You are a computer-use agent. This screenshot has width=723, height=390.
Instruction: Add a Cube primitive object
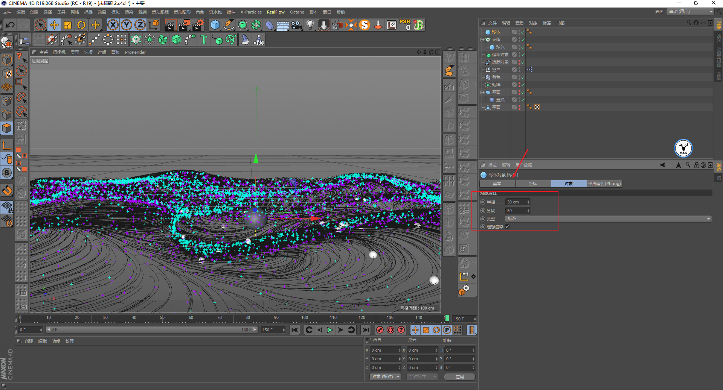tap(215, 25)
